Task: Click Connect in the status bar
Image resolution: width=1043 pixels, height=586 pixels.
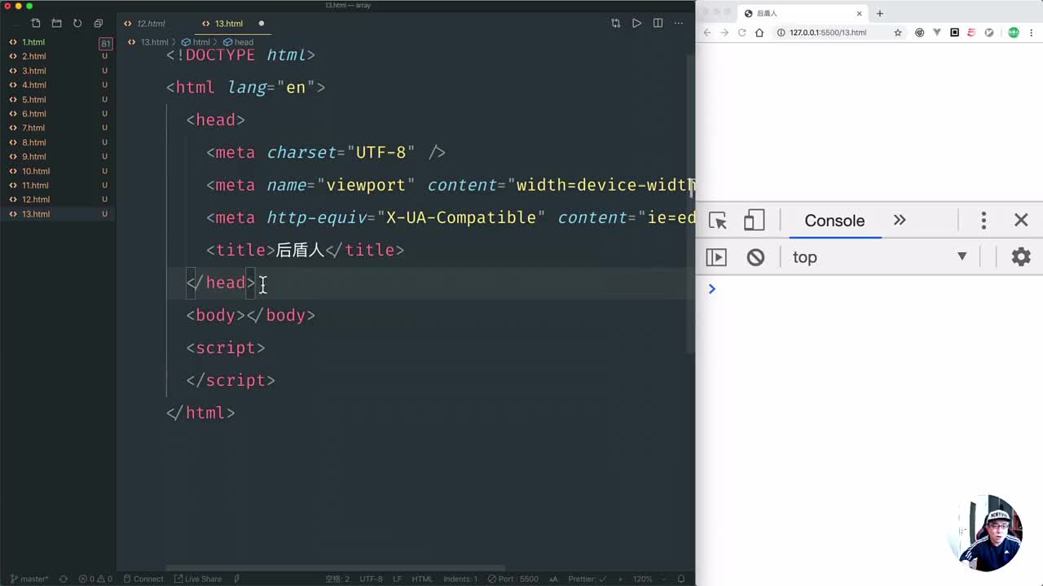Action: tap(143, 579)
